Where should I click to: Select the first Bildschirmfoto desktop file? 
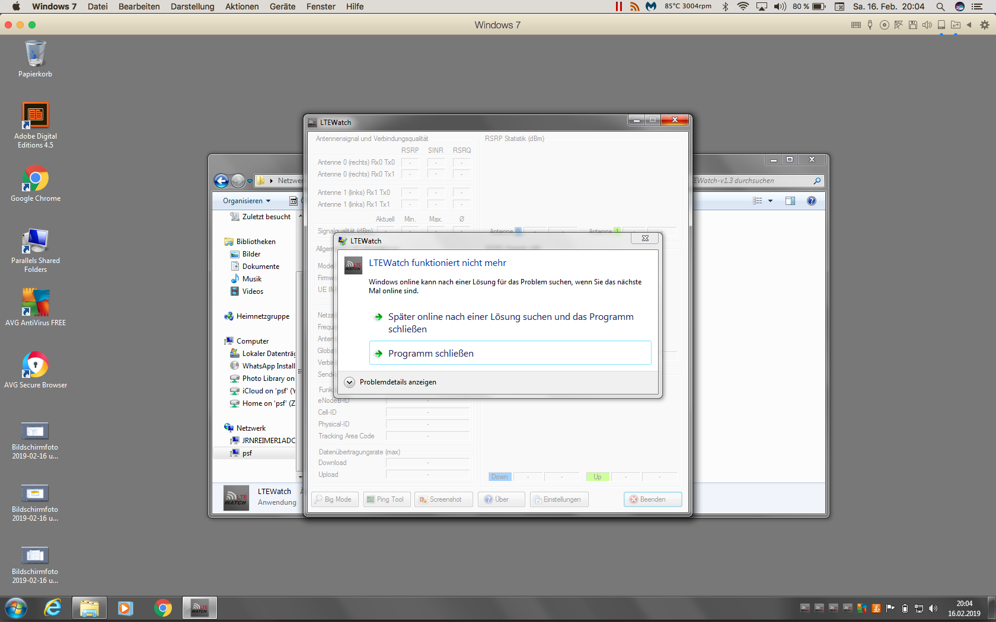pyautogui.click(x=35, y=441)
